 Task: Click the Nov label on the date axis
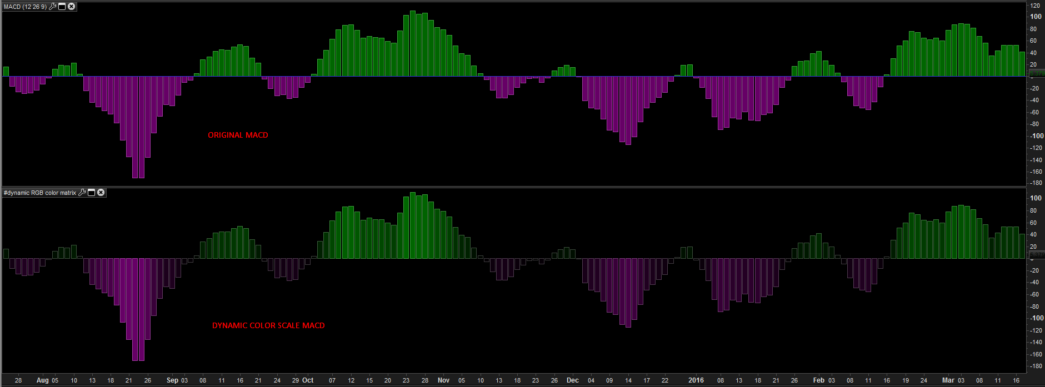click(443, 380)
